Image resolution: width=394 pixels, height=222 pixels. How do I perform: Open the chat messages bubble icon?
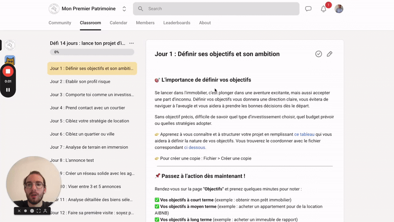pos(308,8)
